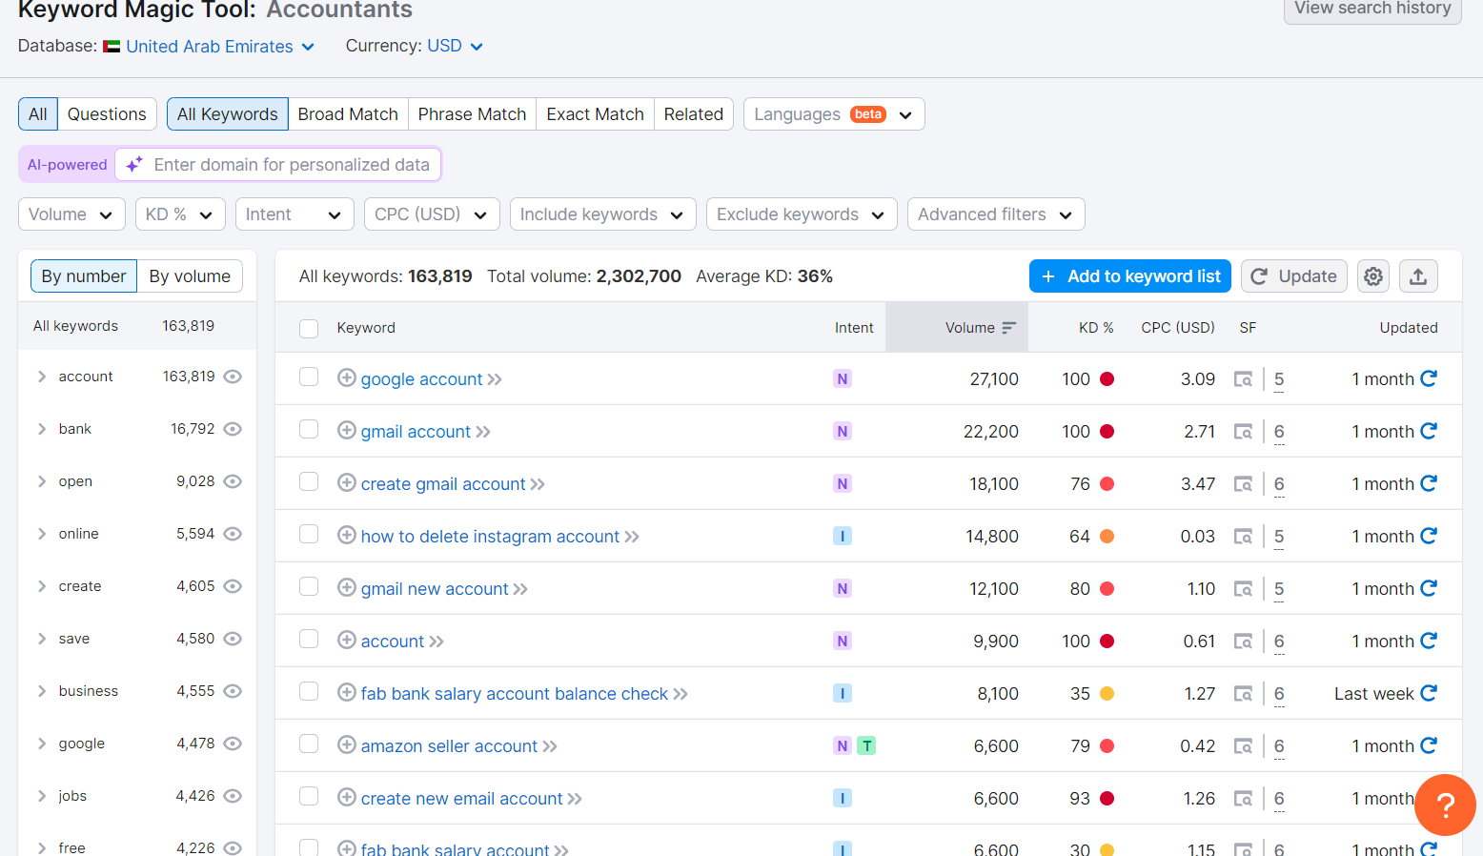
Task: Open Include keywords dropdown
Action: click(603, 214)
